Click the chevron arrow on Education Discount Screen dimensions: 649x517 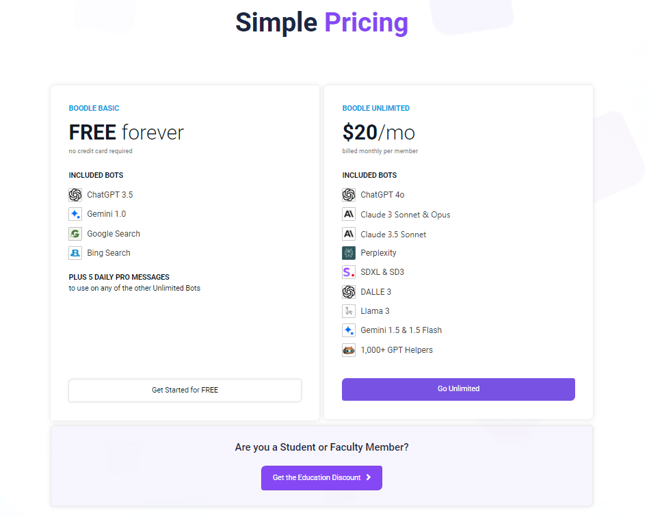(369, 477)
